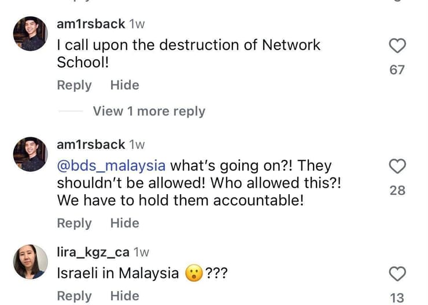This screenshot has height=305, width=428.
Task: Like the 'Israeli in Malaysia' comment
Action: click(397, 274)
